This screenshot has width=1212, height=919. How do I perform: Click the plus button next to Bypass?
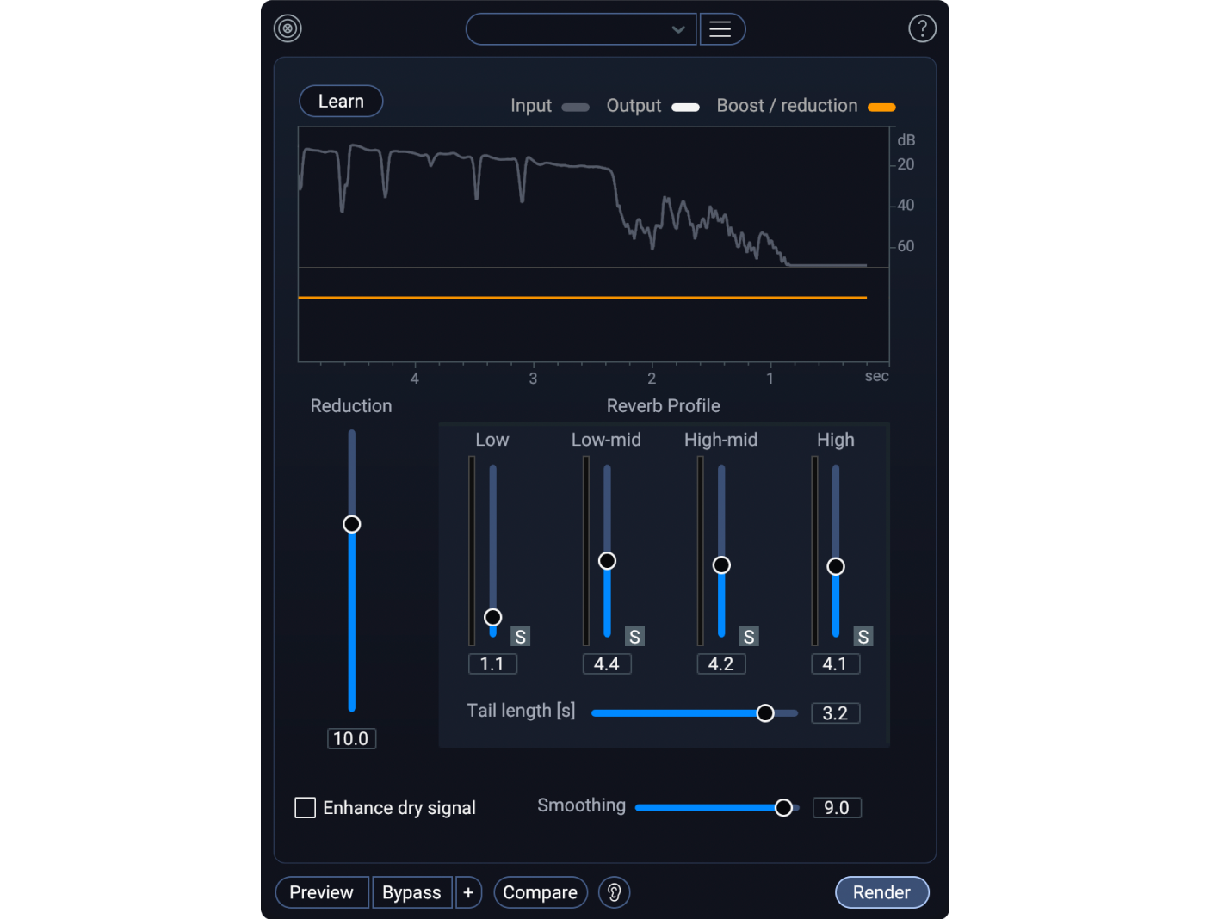(x=468, y=892)
